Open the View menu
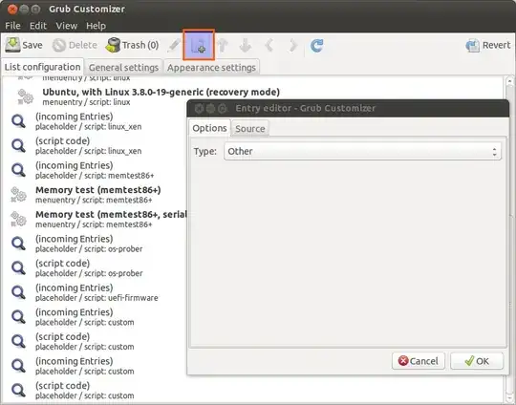The image size is (516, 405). click(x=67, y=26)
